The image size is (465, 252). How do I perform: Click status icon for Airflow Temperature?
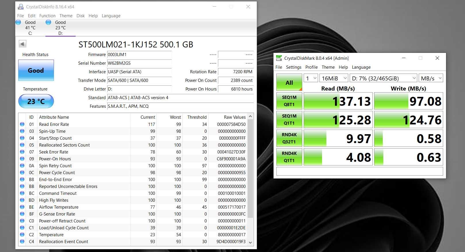(x=22, y=207)
